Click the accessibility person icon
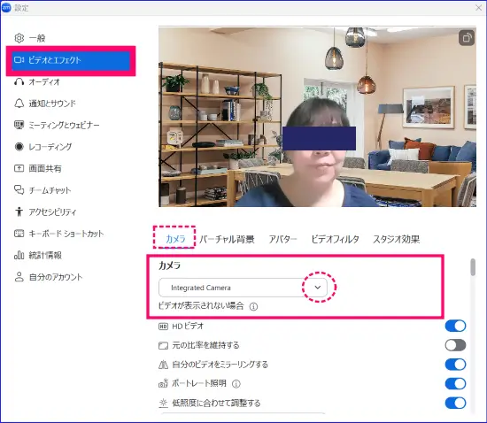The width and height of the screenshot is (487, 423). tap(19, 211)
